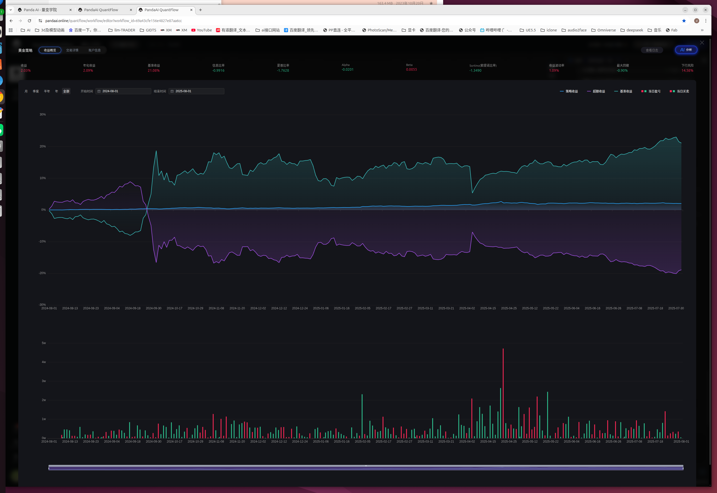
Task: Expand the 3d及模型动画 bookmark folder
Action: coord(49,30)
